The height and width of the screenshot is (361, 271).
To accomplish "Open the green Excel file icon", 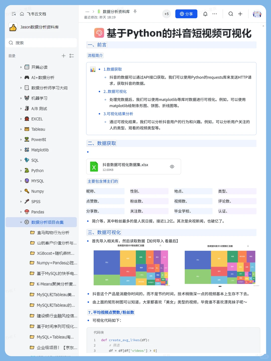I will [94, 166].
